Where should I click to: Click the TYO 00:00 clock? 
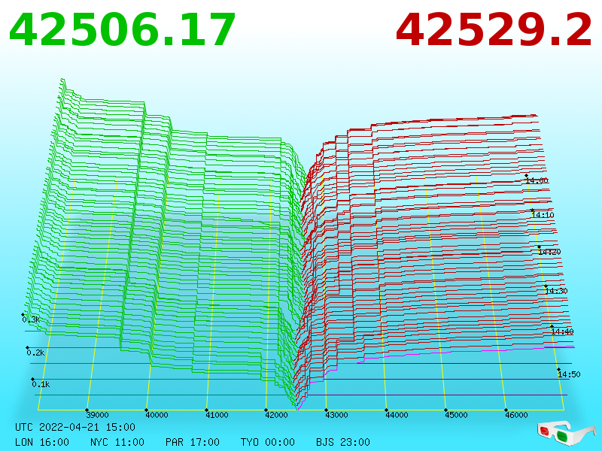[x=268, y=442]
